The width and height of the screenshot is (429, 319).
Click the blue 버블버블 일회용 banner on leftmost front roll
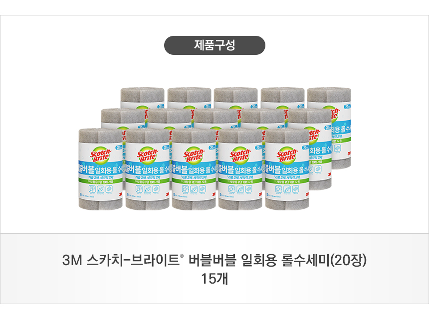101,169
